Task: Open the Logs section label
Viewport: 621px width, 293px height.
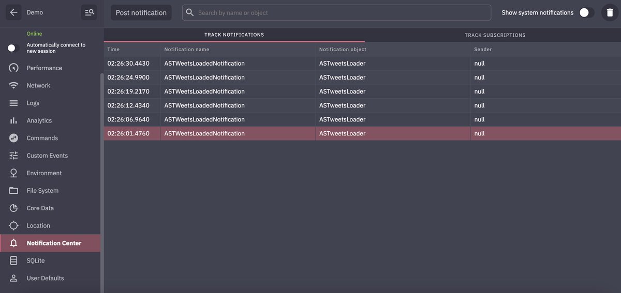Action: click(x=33, y=103)
